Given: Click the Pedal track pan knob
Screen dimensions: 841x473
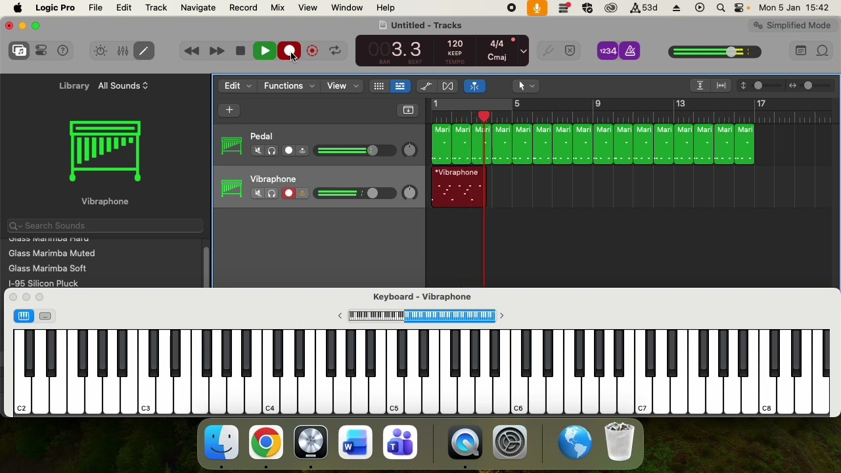Looking at the screenshot, I should [409, 150].
